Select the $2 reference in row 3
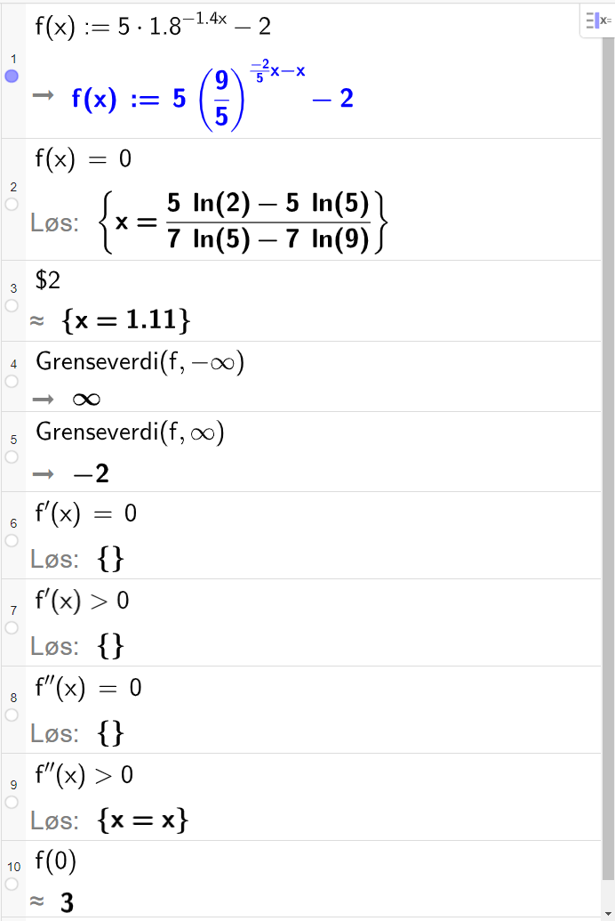Image resolution: width=615 pixels, height=921 pixels. pos(47,279)
